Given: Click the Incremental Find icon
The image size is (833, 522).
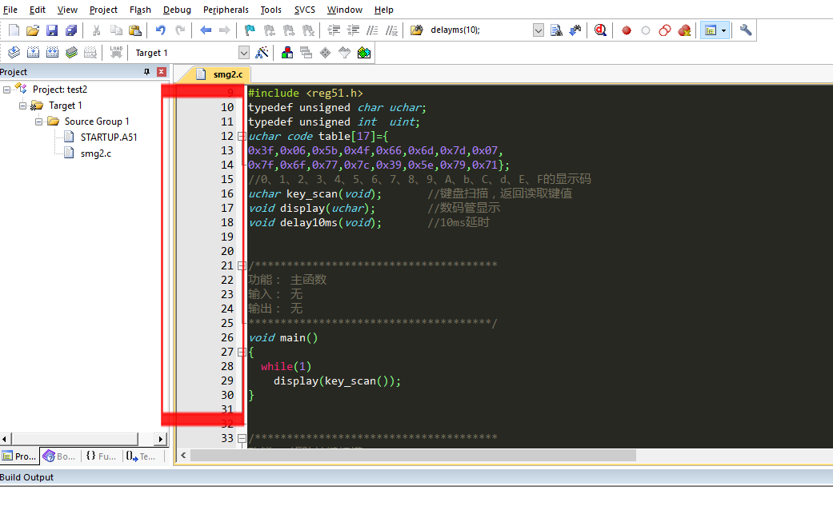Looking at the screenshot, I should (x=575, y=30).
